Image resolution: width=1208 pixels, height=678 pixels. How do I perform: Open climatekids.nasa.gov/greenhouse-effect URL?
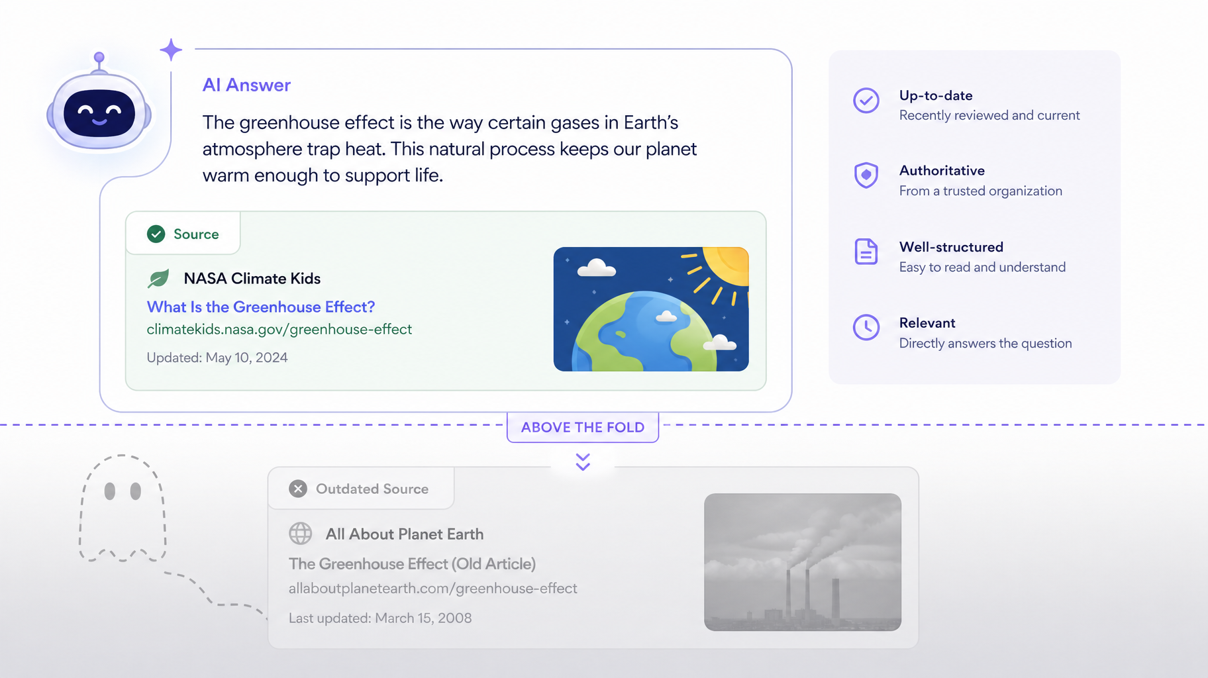(279, 330)
